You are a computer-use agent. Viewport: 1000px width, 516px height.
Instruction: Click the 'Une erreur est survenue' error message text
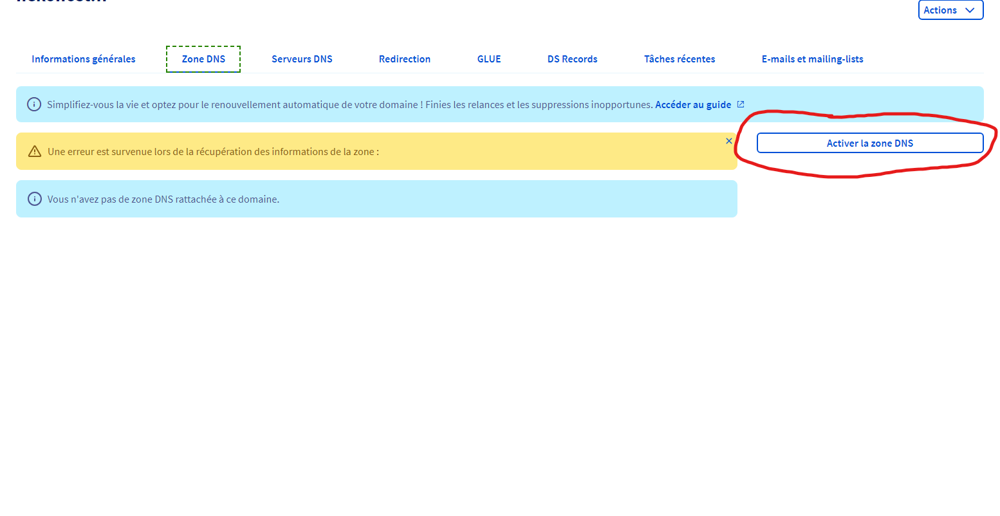pyautogui.click(x=213, y=152)
